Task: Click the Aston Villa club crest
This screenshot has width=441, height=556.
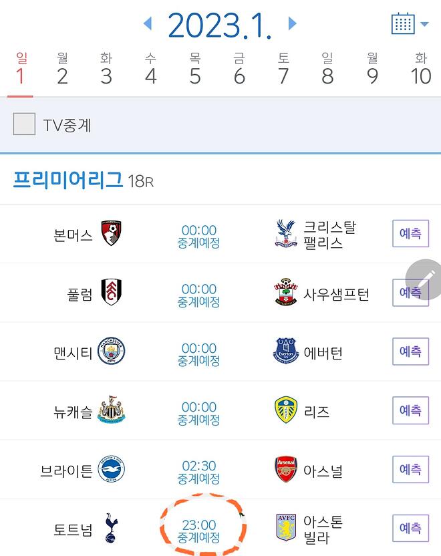Action: coord(287,528)
